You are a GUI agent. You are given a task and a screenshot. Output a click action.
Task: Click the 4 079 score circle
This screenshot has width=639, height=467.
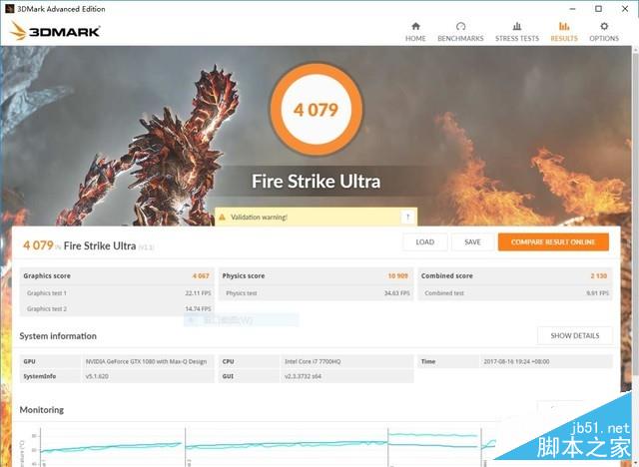pyautogui.click(x=316, y=109)
